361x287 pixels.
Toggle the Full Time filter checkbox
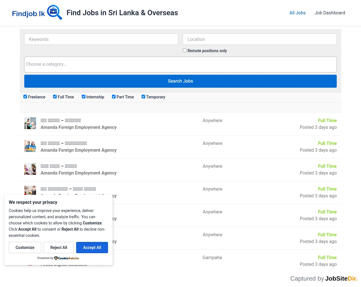[x=55, y=97]
